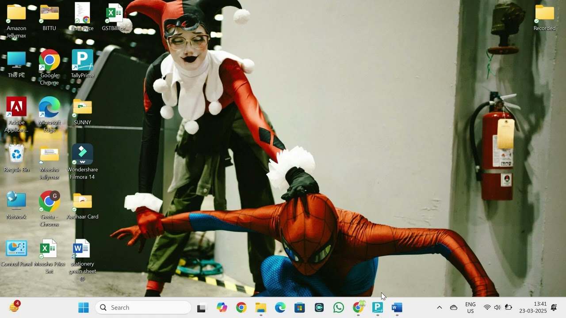Open the video camera app on taskbar
This screenshot has height=318, width=566.
coord(319,307)
